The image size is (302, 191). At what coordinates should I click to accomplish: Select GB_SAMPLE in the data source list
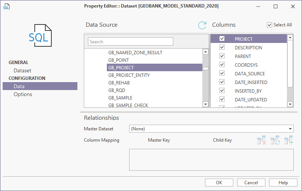click(120, 98)
